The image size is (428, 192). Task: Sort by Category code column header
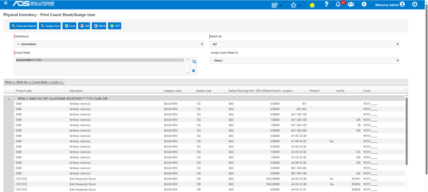point(173,91)
